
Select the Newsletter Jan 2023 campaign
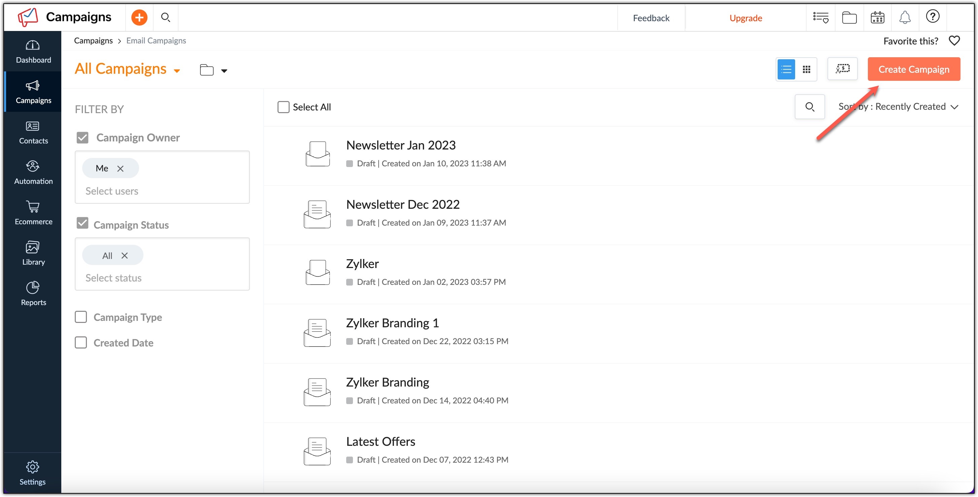(x=400, y=144)
